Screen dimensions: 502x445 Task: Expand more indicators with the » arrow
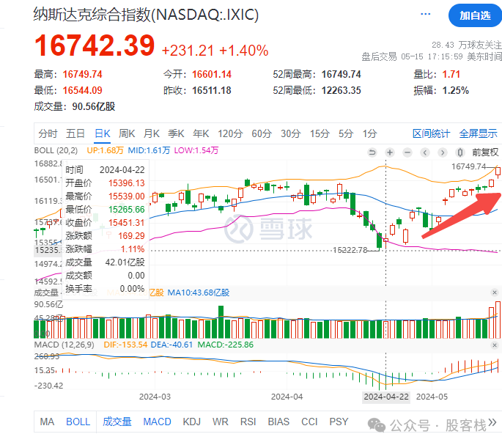[x=492, y=422]
